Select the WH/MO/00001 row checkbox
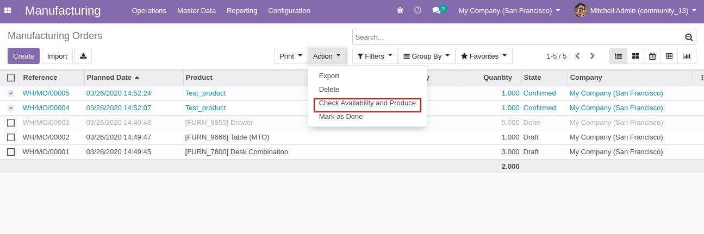This screenshot has height=234, width=704. point(11,152)
